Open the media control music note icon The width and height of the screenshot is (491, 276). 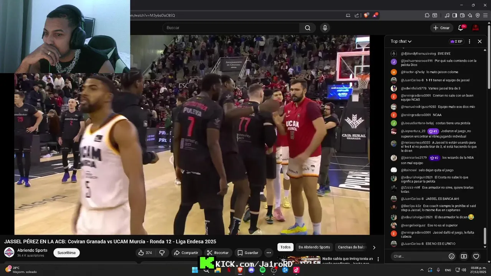tap(447, 15)
